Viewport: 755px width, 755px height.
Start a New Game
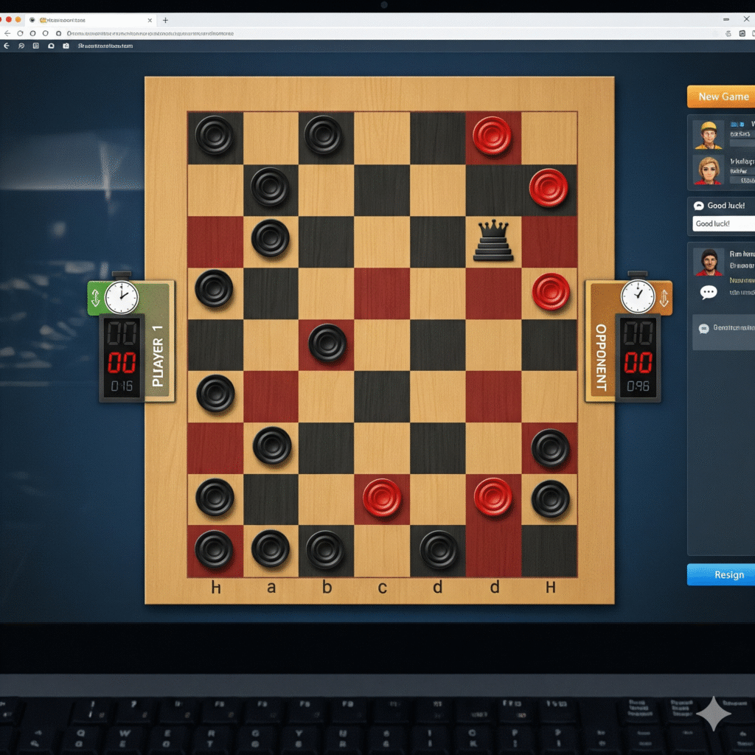[x=723, y=97]
